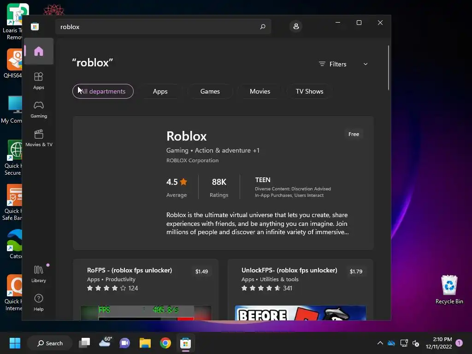
Task: Click the network display tray icon
Action: (x=404, y=343)
